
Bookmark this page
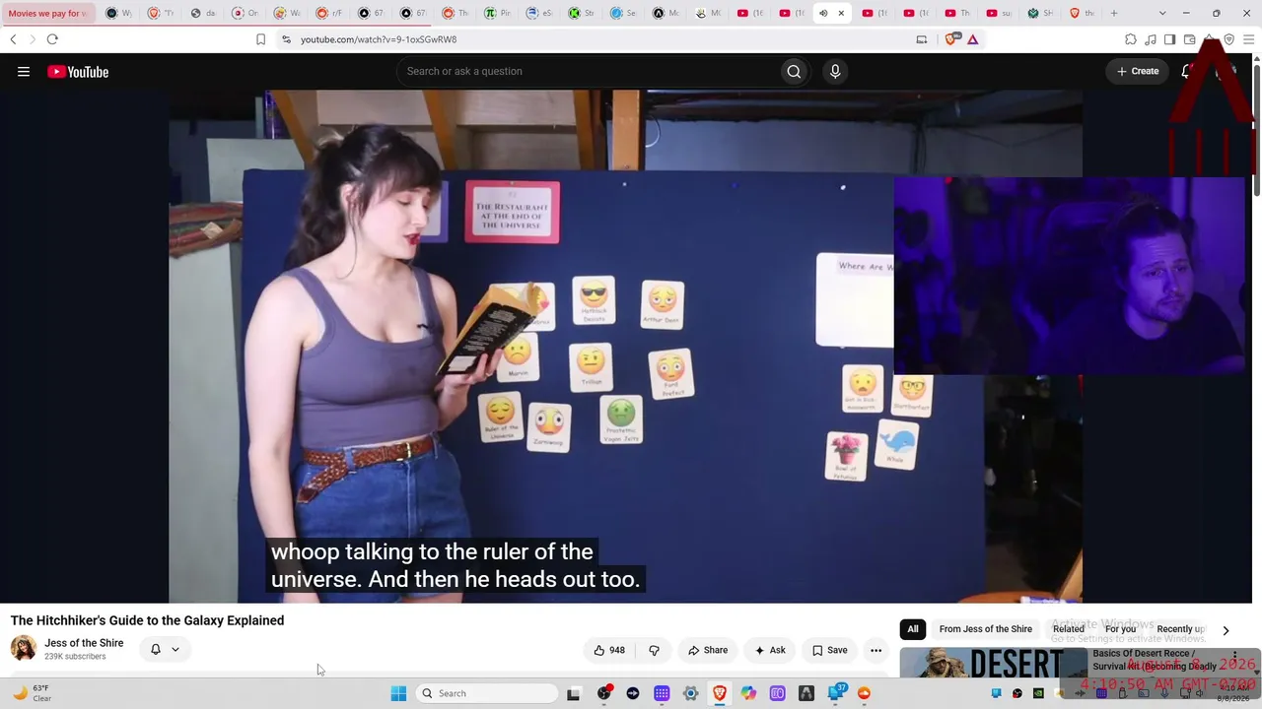[260, 39]
